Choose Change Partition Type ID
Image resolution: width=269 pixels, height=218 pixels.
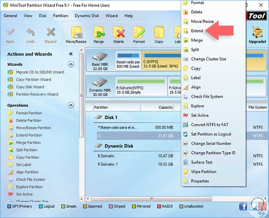214,153
